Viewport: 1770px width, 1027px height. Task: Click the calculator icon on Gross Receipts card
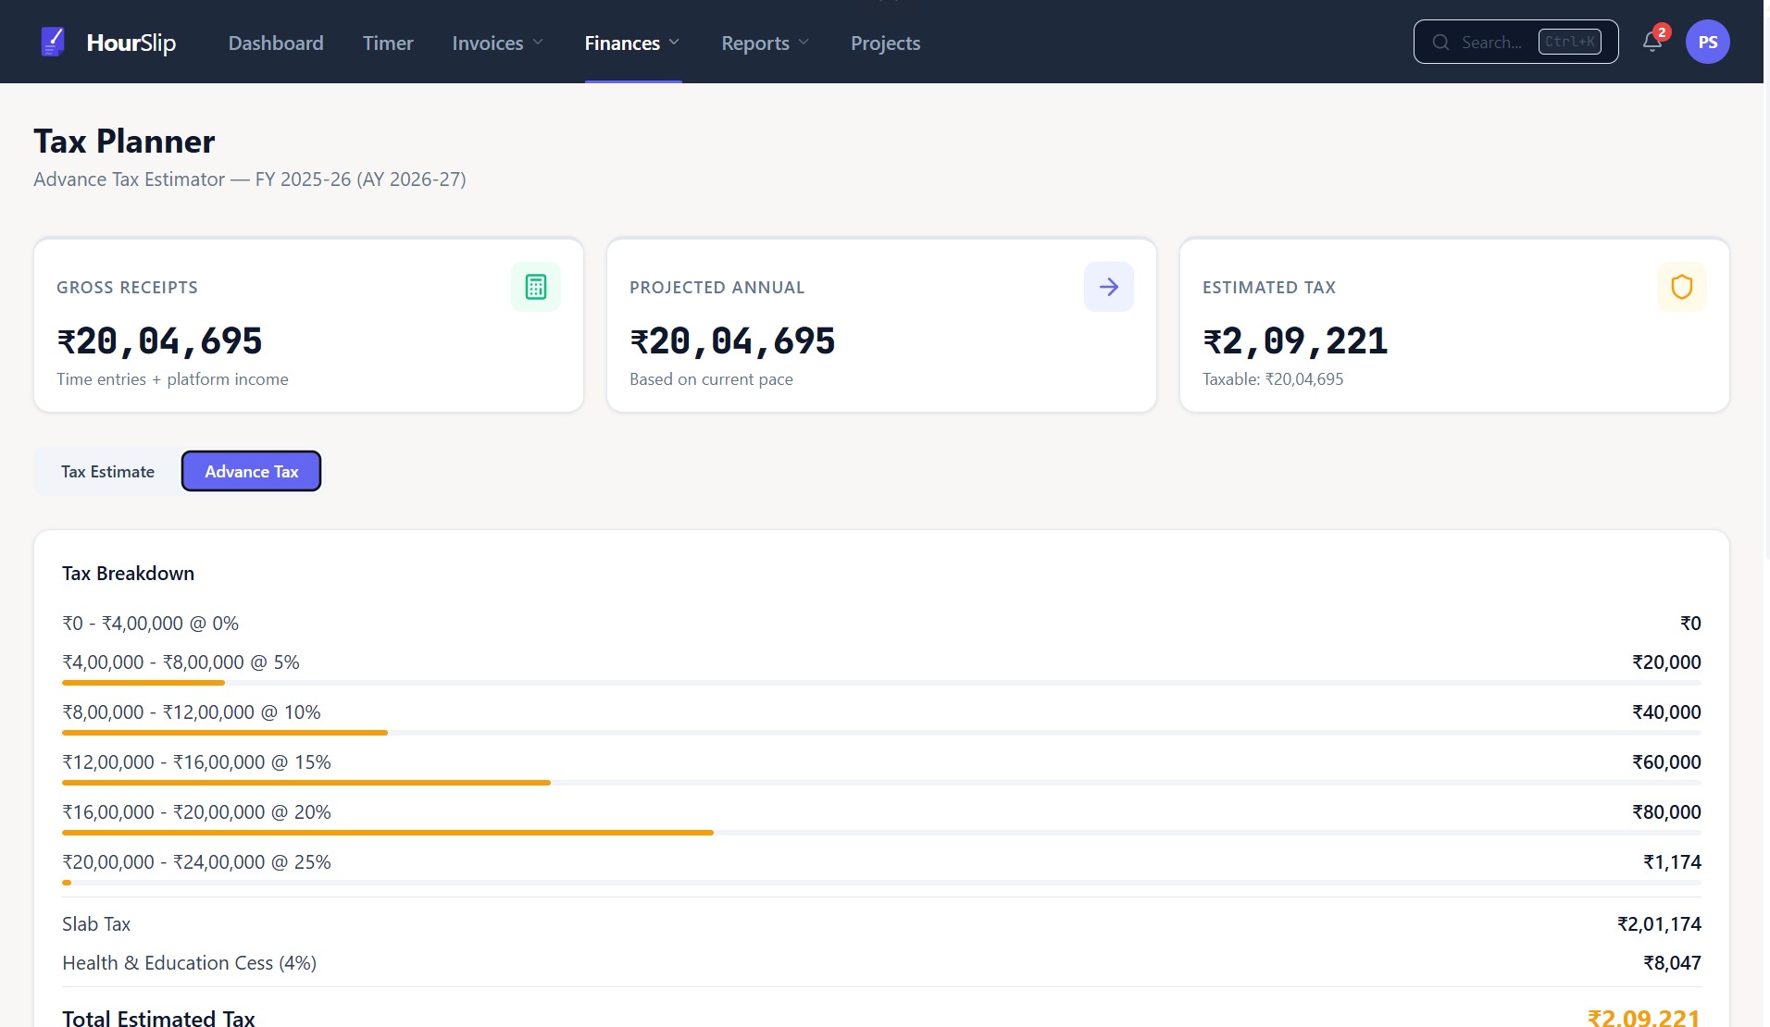(536, 287)
